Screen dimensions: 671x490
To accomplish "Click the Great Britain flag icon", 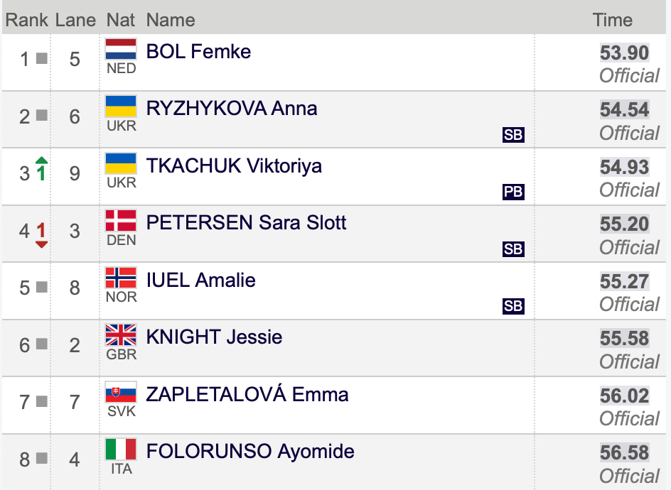I will click(x=121, y=334).
